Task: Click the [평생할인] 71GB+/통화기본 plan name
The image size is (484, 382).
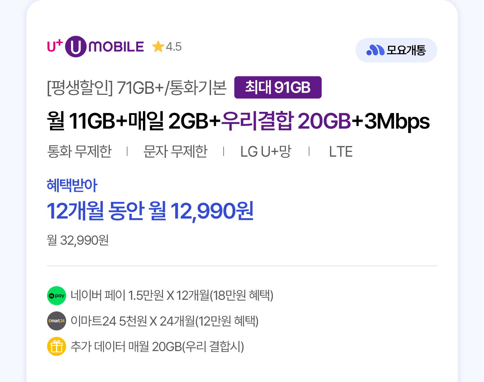Action: coord(137,87)
